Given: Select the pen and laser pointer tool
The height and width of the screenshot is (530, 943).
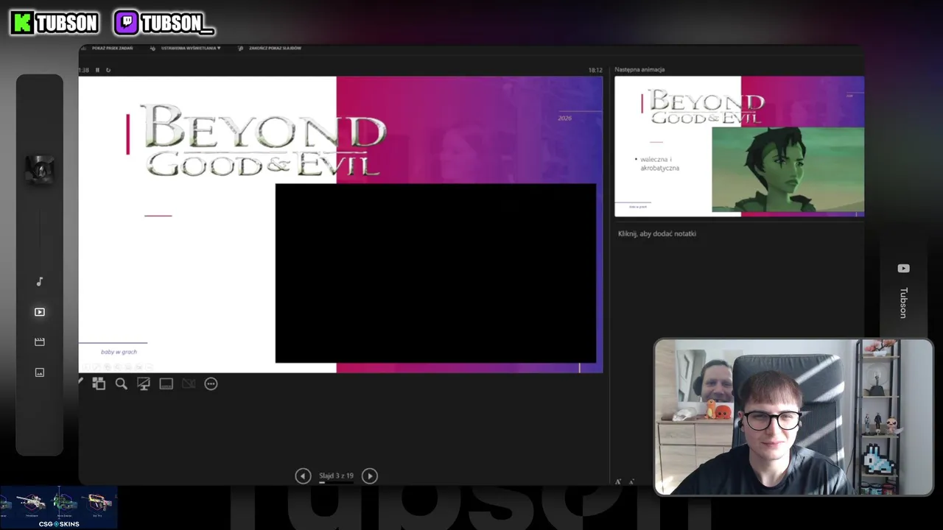Looking at the screenshot, I should [81, 383].
